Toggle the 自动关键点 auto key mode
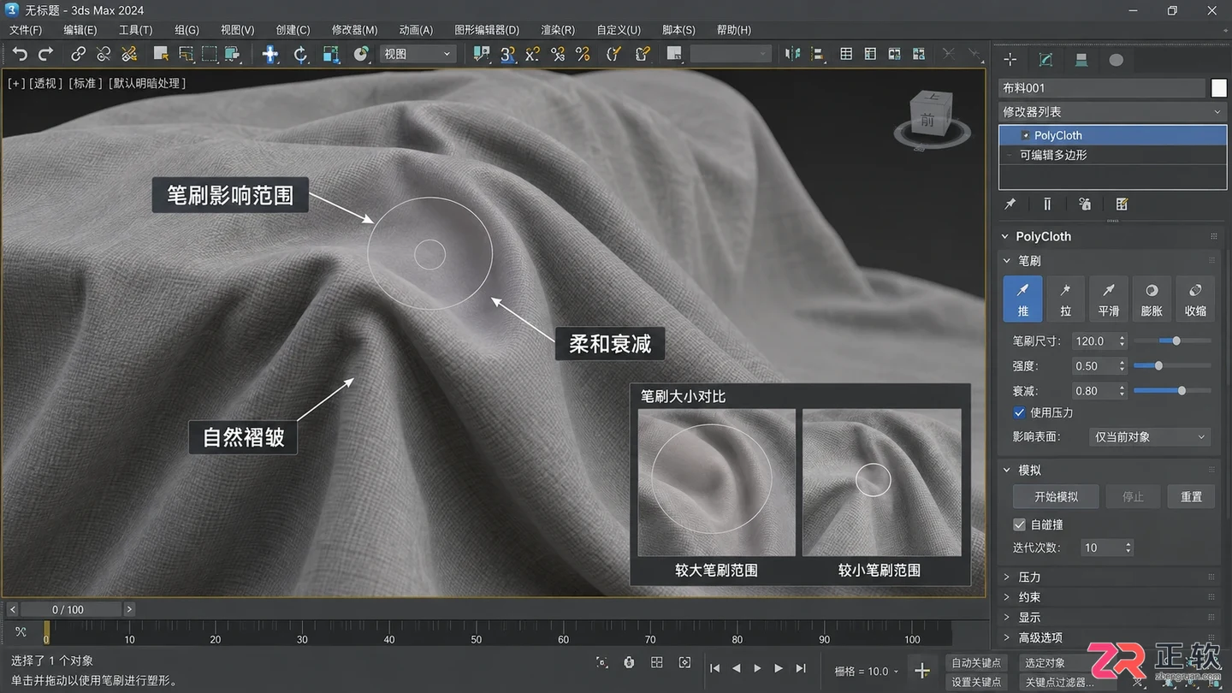Screen dimensions: 1232x693 [x=976, y=663]
